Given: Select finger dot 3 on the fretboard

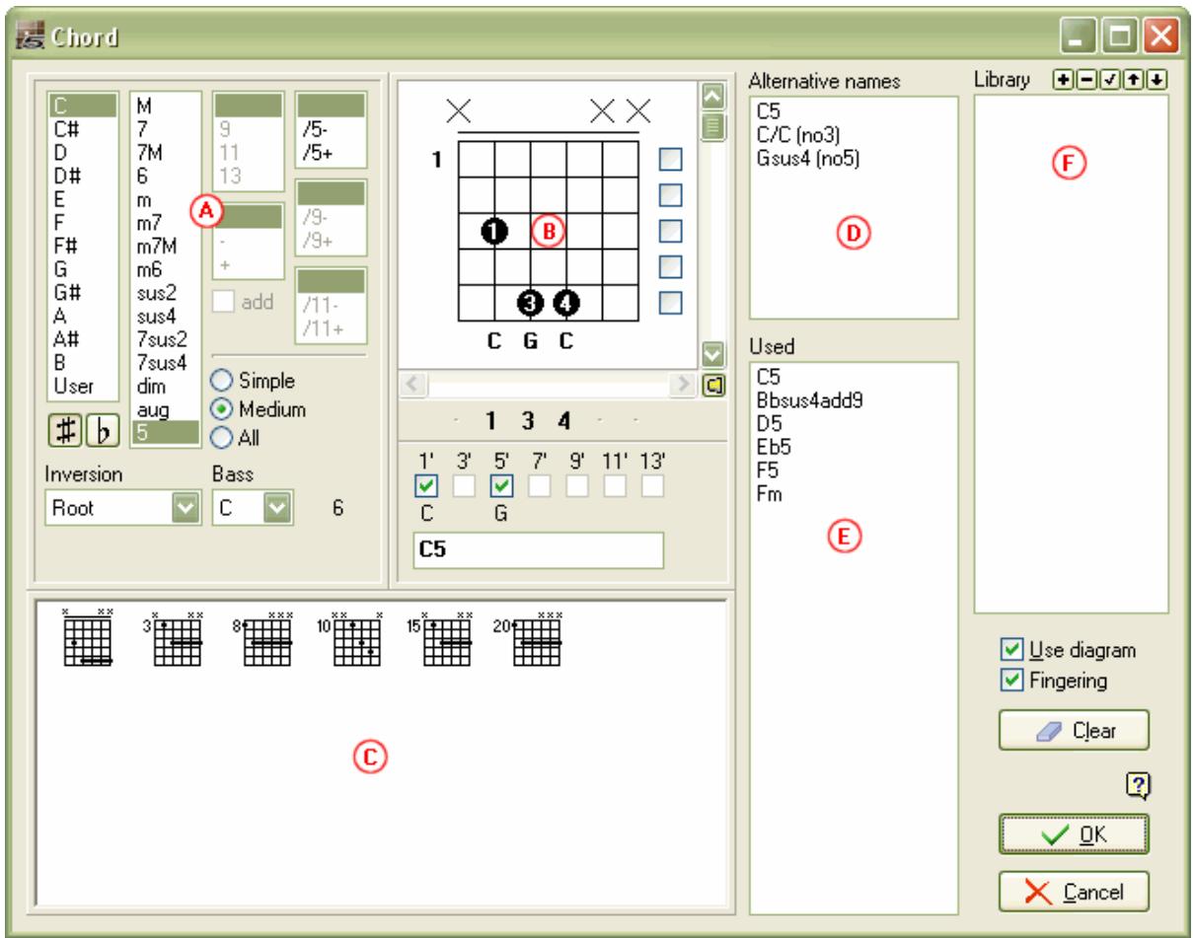Looking at the screenshot, I should [x=531, y=304].
